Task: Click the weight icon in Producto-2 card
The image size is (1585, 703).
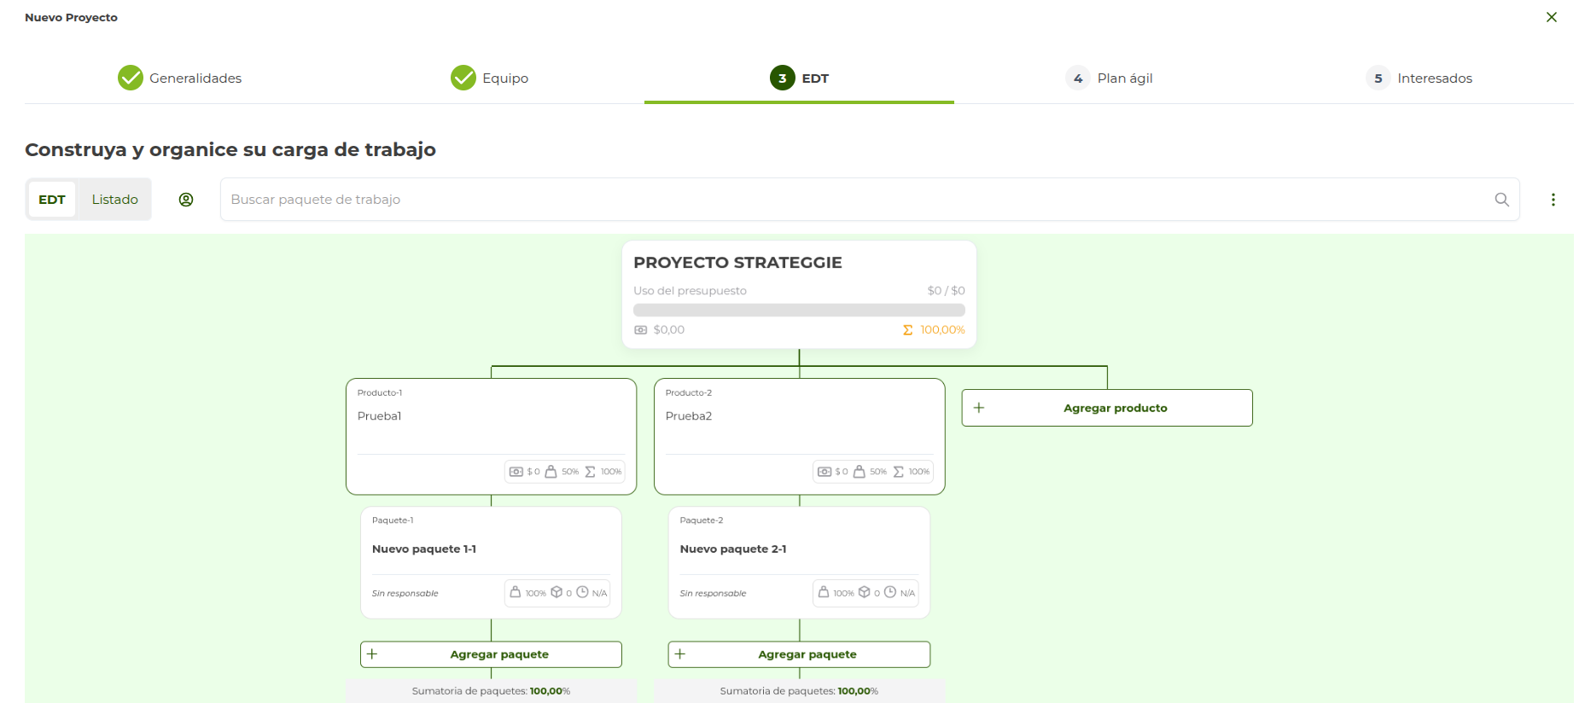Action: pyautogui.click(x=860, y=472)
